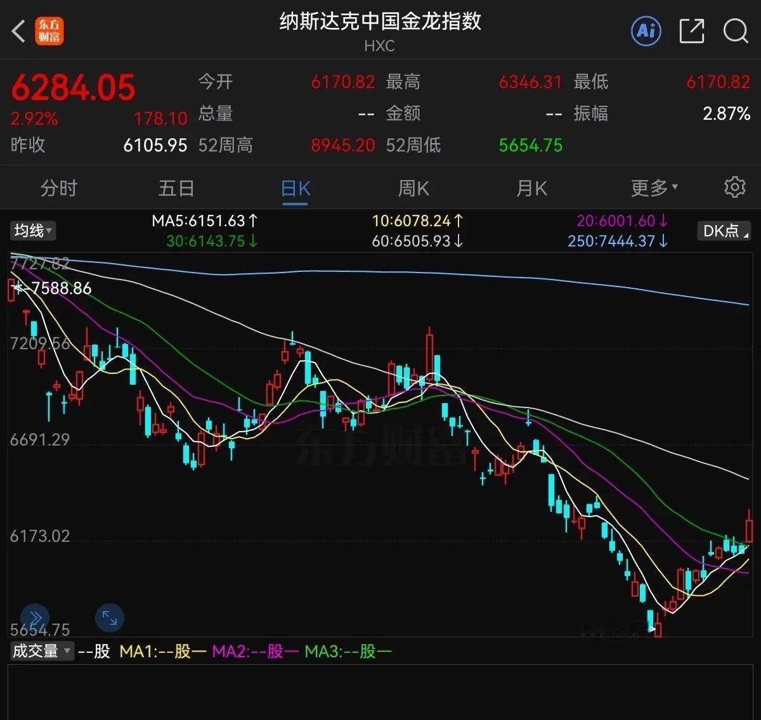Open the 均线 indicator dropdown
761x720 pixels.
[33, 230]
